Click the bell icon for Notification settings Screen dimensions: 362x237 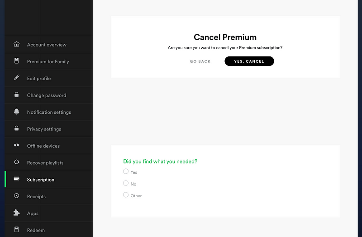coord(17,112)
